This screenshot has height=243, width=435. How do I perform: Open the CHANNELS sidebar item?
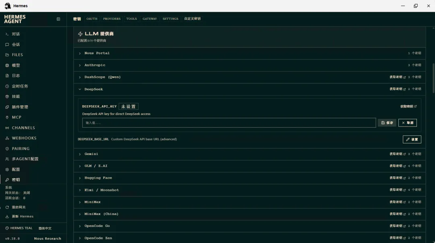point(23,128)
